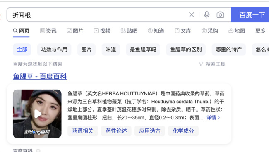Switch to the 资讯 tab

tap(48, 31)
